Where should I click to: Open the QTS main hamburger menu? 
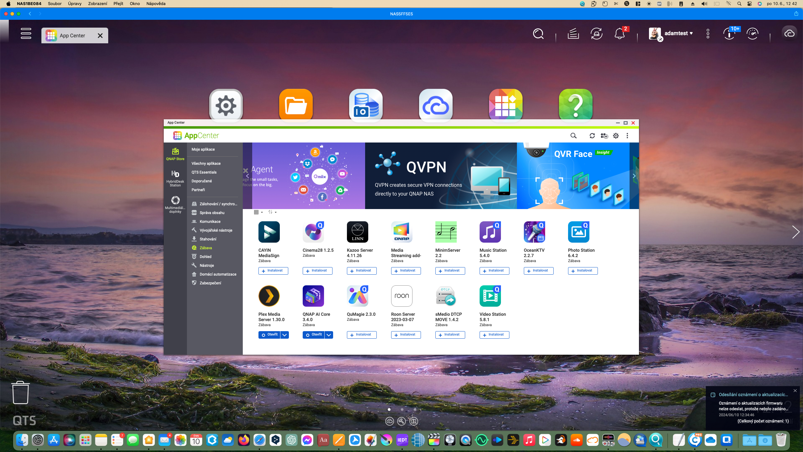26,34
